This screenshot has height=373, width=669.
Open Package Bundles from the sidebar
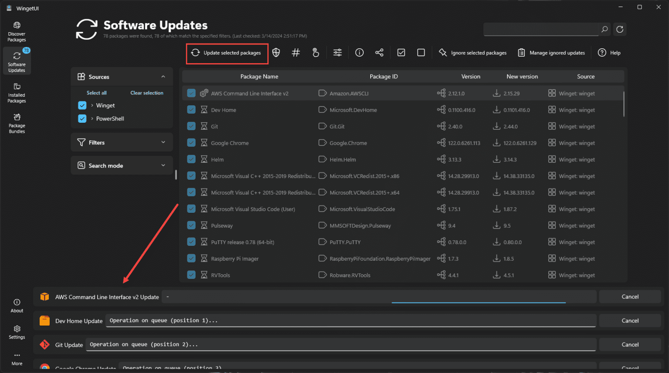click(17, 123)
